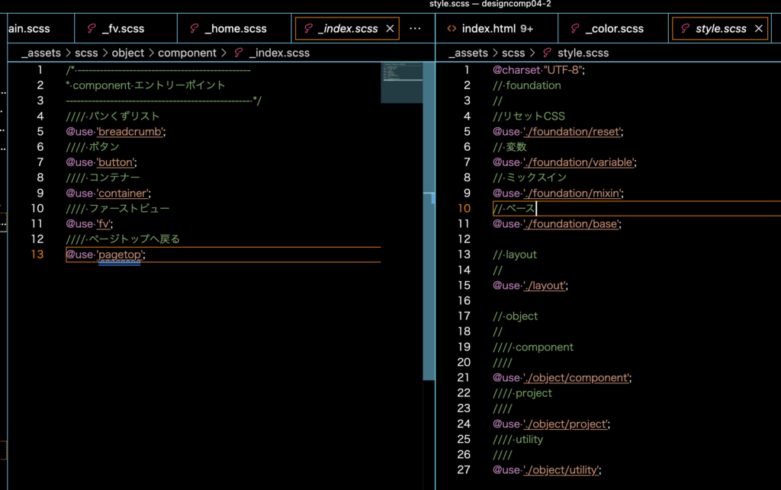The image size is (781, 490).
Task: Open scss breadcrumb in left editor
Action: click(86, 53)
